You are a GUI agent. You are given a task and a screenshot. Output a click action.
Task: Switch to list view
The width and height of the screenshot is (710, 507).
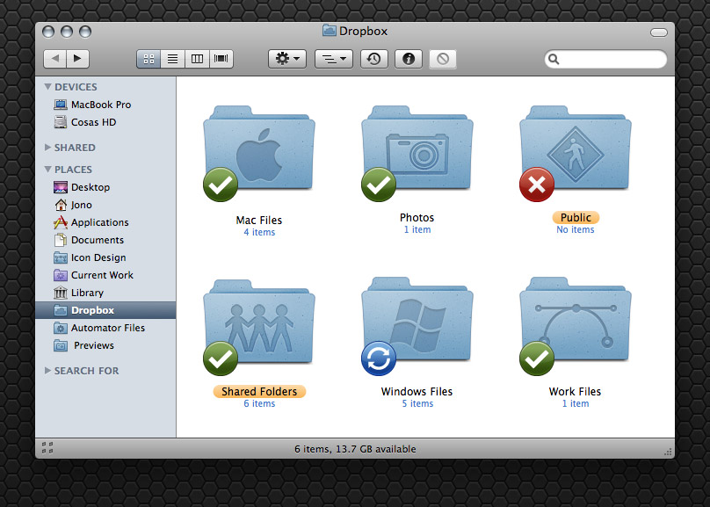(x=172, y=59)
